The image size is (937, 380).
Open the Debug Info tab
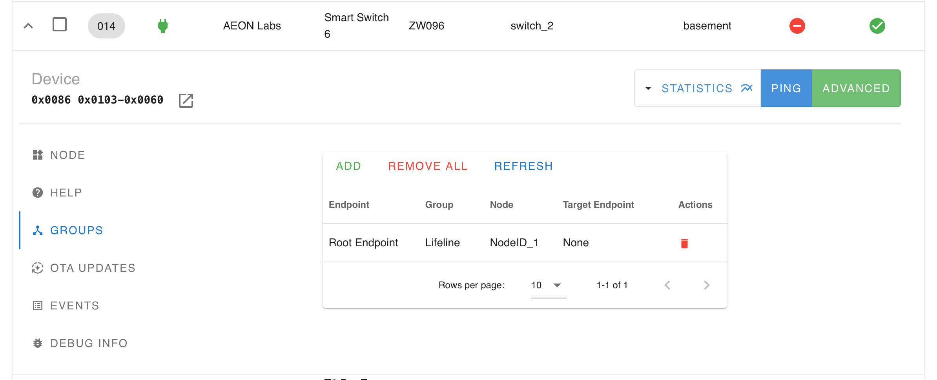click(80, 343)
